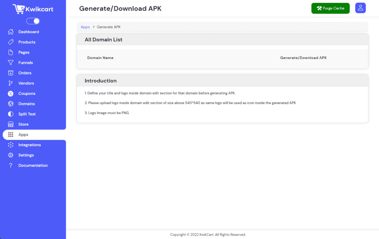The width and height of the screenshot is (379, 239).
Task: Click the Dashboard house icon
Action: coord(11,32)
